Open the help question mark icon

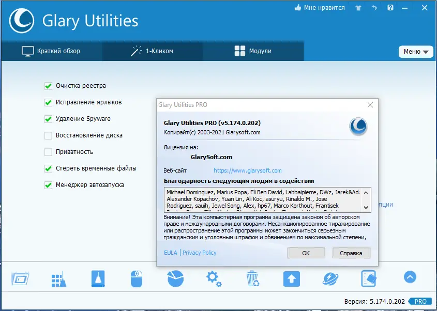click(x=390, y=7)
